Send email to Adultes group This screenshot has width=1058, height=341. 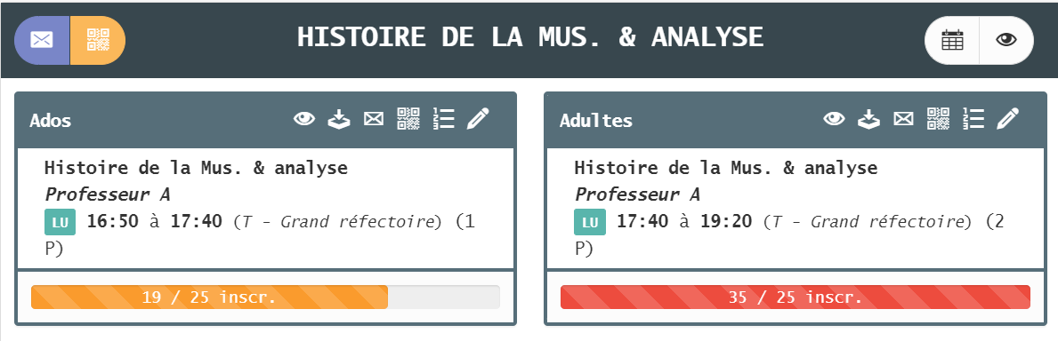tap(903, 119)
